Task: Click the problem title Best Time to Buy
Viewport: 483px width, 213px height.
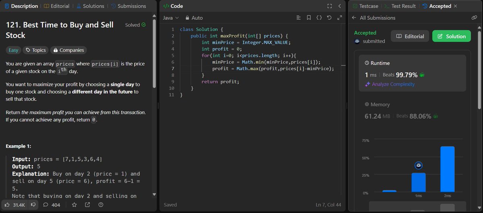Action: [x=60, y=30]
